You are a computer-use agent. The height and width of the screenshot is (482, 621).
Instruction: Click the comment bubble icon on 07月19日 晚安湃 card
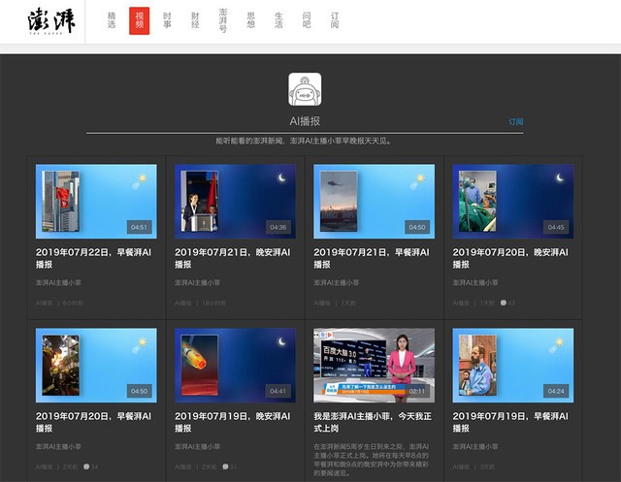click(x=225, y=466)
